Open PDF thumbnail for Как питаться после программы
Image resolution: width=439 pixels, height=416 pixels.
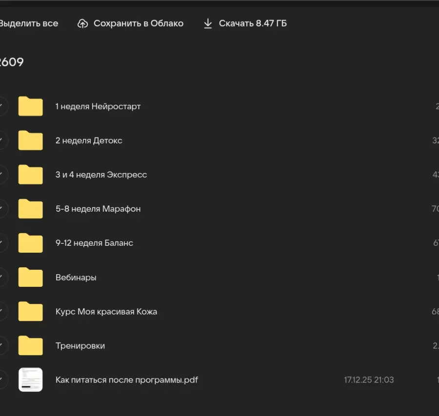tap(30, 380)
